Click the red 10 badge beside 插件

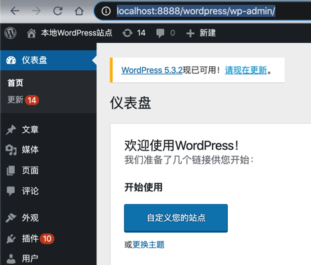(x=47, y=239)
